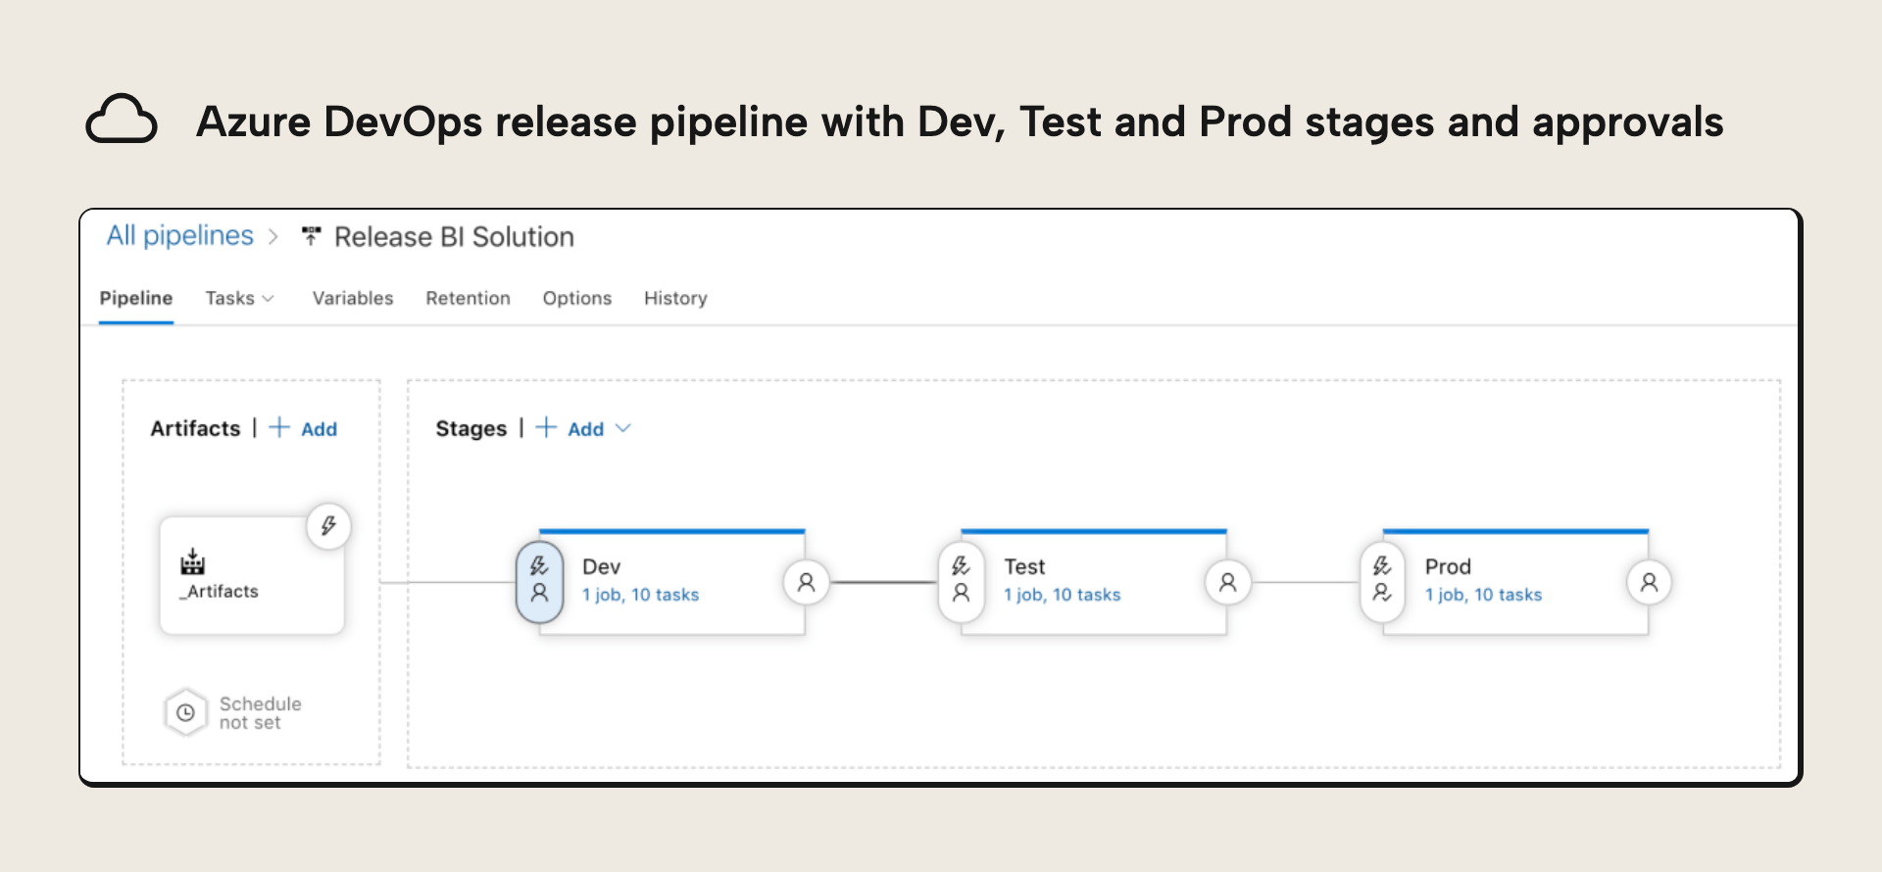Open Dev stage post-deployment conditions

(x=807, y=583)
